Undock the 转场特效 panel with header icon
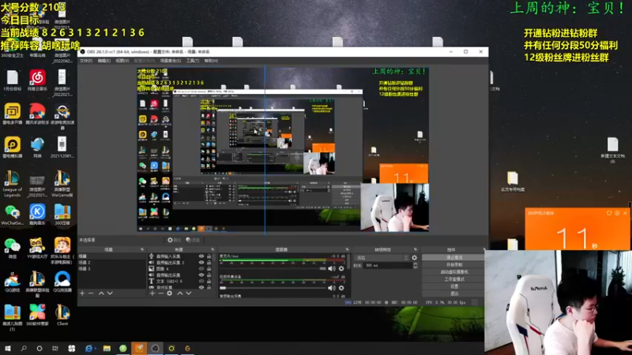632x355 pixels. (416, 249)
